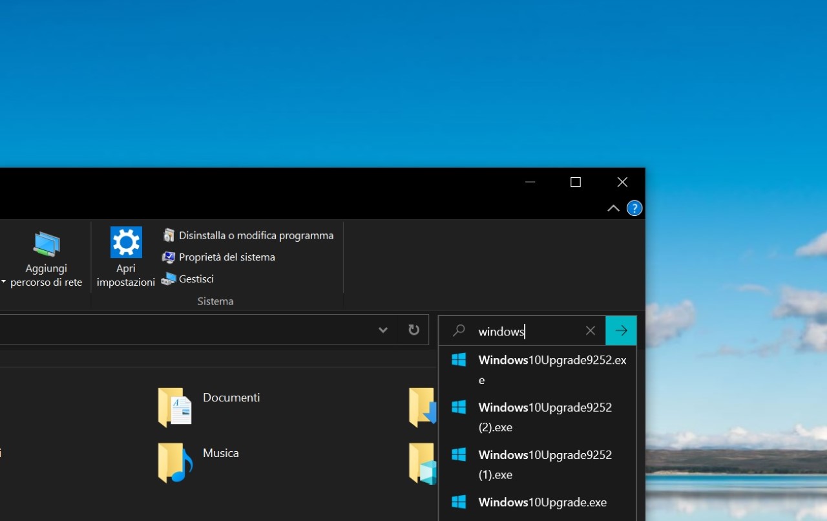Click the help question mark icon
The width and height of the screenshot is (827, 521).
point(634,208)
